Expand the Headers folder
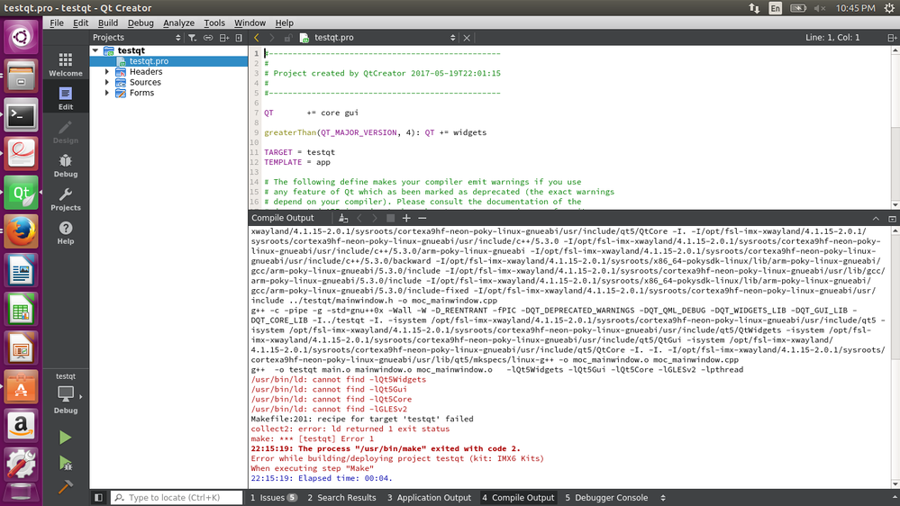 [x=107, y=72]
